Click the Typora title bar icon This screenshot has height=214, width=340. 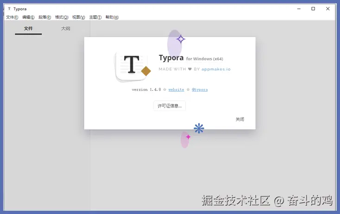tap(9, 9)
